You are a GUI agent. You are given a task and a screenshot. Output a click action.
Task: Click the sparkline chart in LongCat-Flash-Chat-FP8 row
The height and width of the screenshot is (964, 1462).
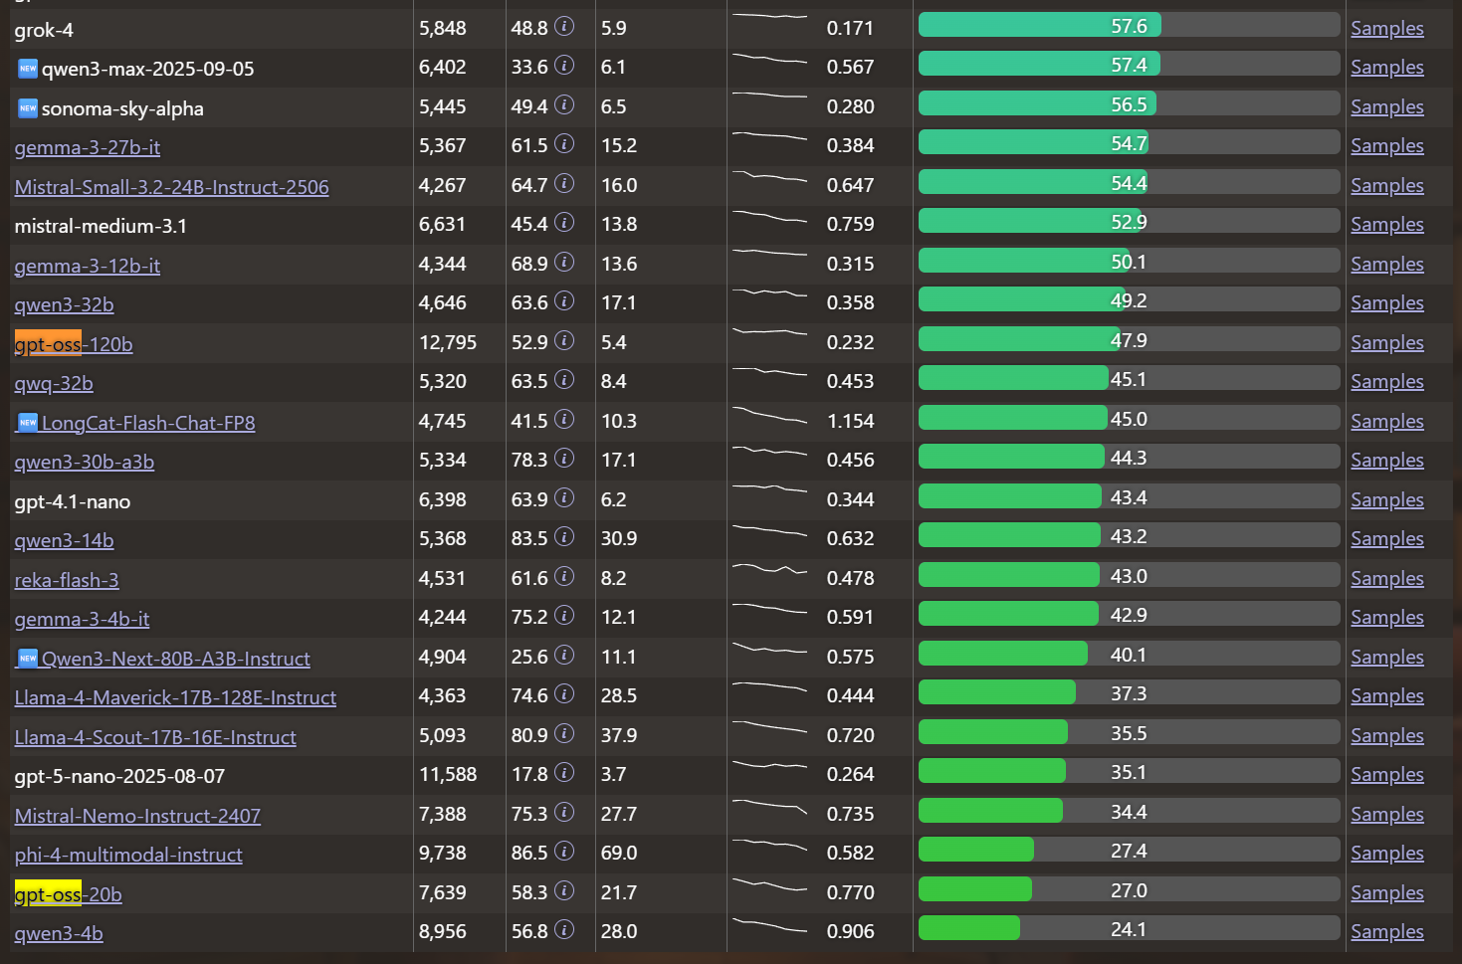[x=769, y=415]
